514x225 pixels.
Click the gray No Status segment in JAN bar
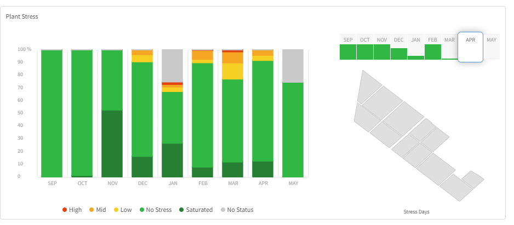(x=173, y=65)
